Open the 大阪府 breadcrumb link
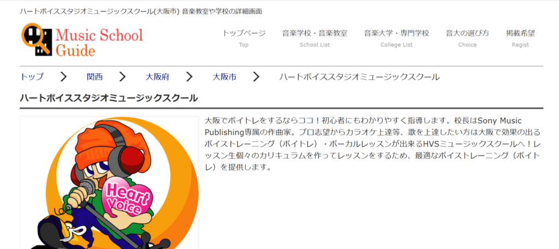Viewport: 559px width, 249px height. click(x=158, y=76)
